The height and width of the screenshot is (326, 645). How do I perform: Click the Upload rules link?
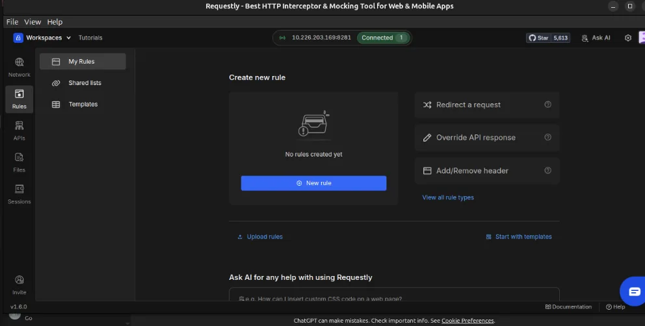tap(260, 237)
